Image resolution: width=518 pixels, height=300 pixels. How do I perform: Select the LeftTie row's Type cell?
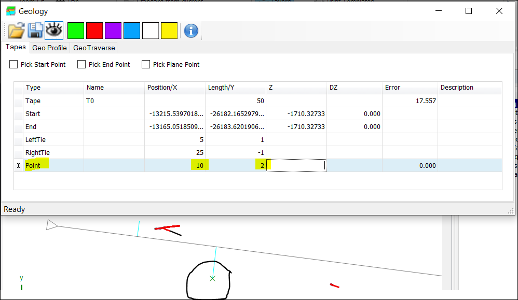click(53, 140)
